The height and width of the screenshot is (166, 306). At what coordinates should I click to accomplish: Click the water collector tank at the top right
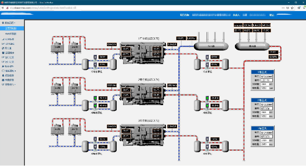point(252,46)
